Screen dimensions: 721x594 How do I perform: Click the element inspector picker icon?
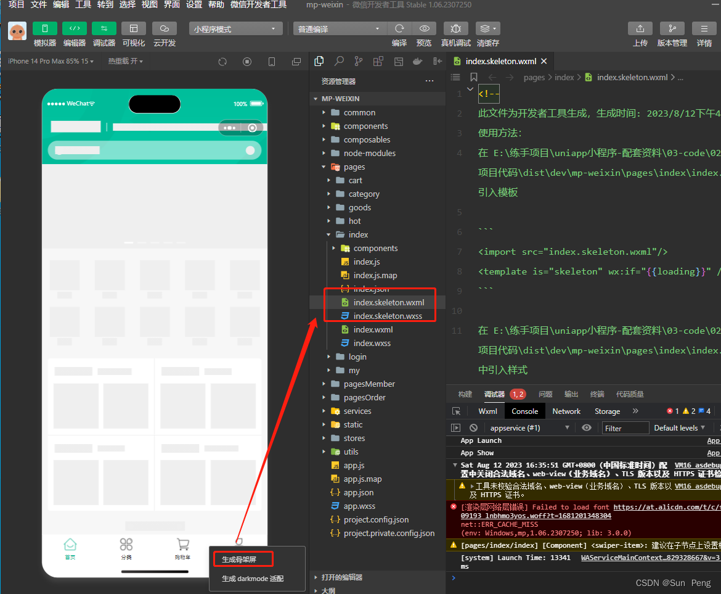click(x=456, y=411)
